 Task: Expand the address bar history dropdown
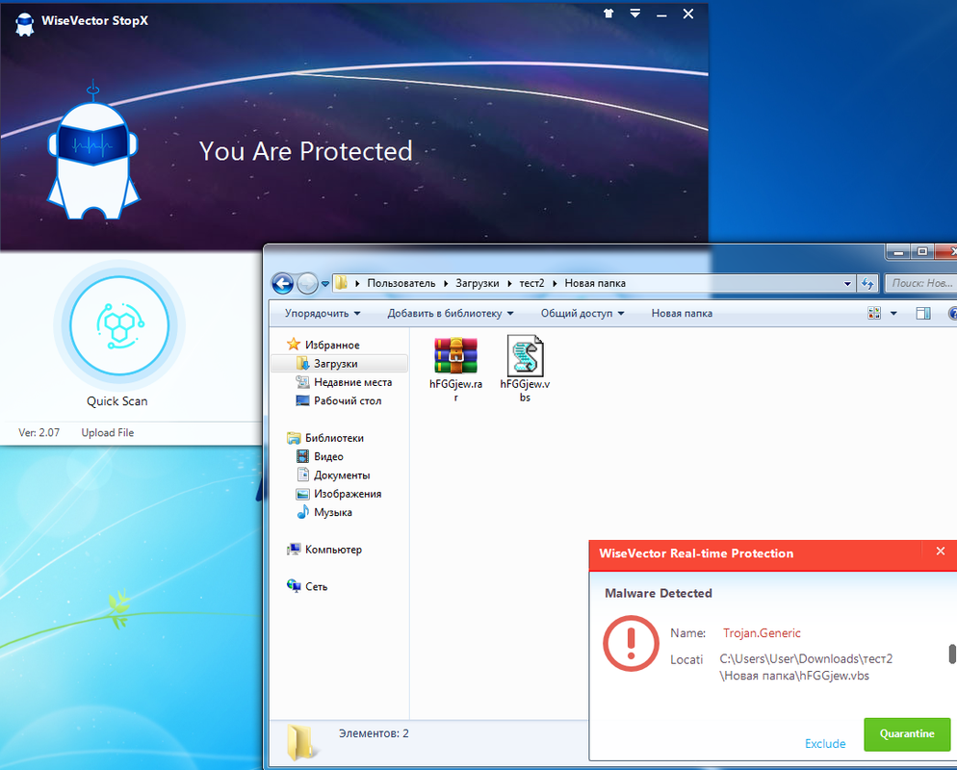847,284
